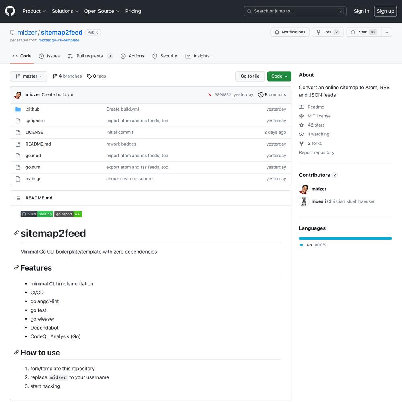Click the book icon beside Readme

point(301,107)
